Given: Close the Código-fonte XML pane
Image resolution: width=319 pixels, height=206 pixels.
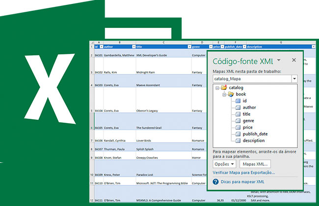Looking at the screenshot, I should [294, 60].
